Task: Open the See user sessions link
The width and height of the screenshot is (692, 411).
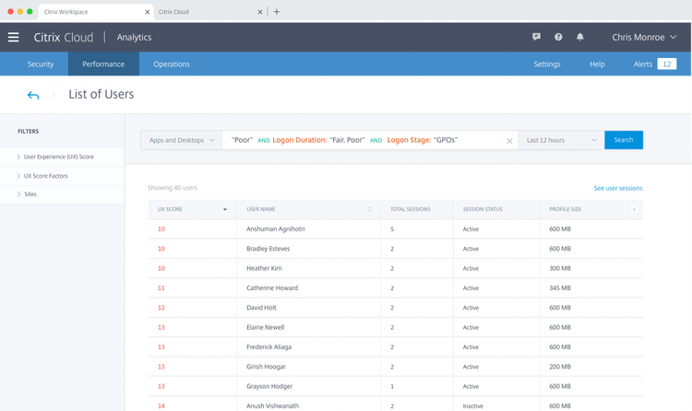Action: tap(618, 188)
